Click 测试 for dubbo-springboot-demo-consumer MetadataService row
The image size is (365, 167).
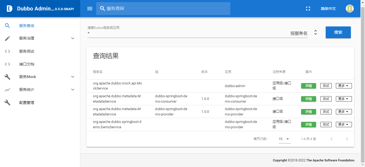[326, 99]
